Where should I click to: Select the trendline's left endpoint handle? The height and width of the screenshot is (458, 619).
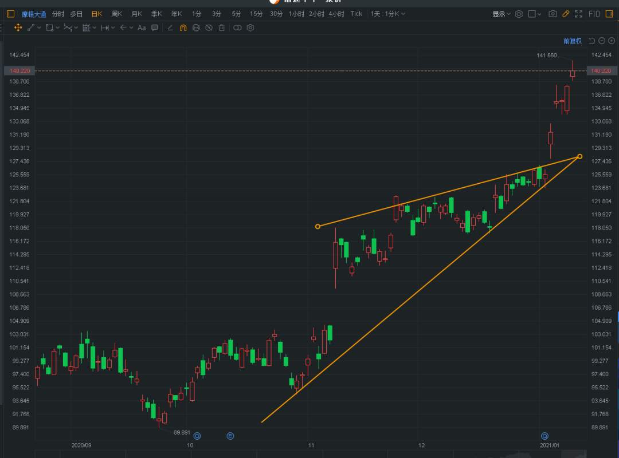coord(318,227)
